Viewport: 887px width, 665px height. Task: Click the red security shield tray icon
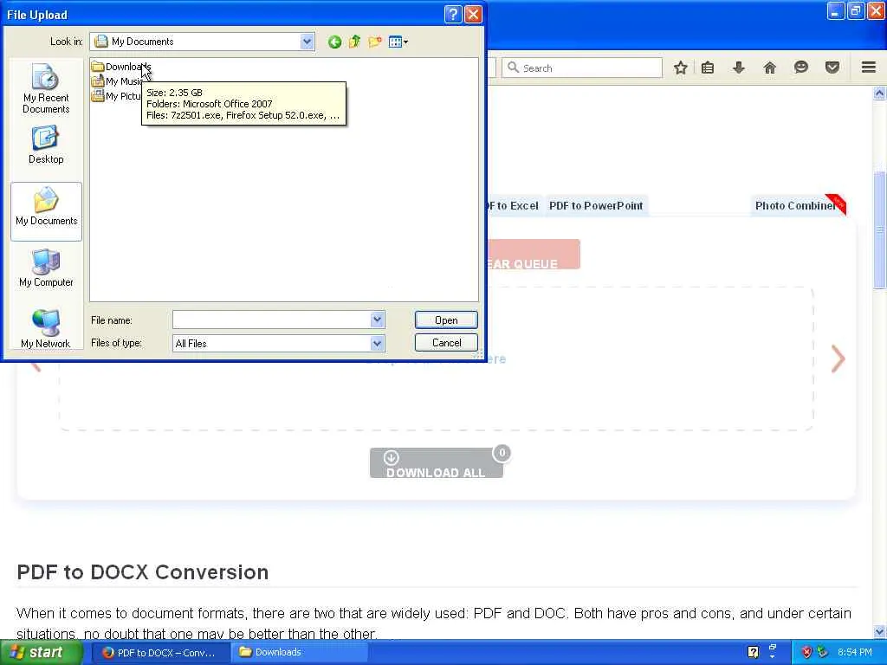[x=807, y=653]
